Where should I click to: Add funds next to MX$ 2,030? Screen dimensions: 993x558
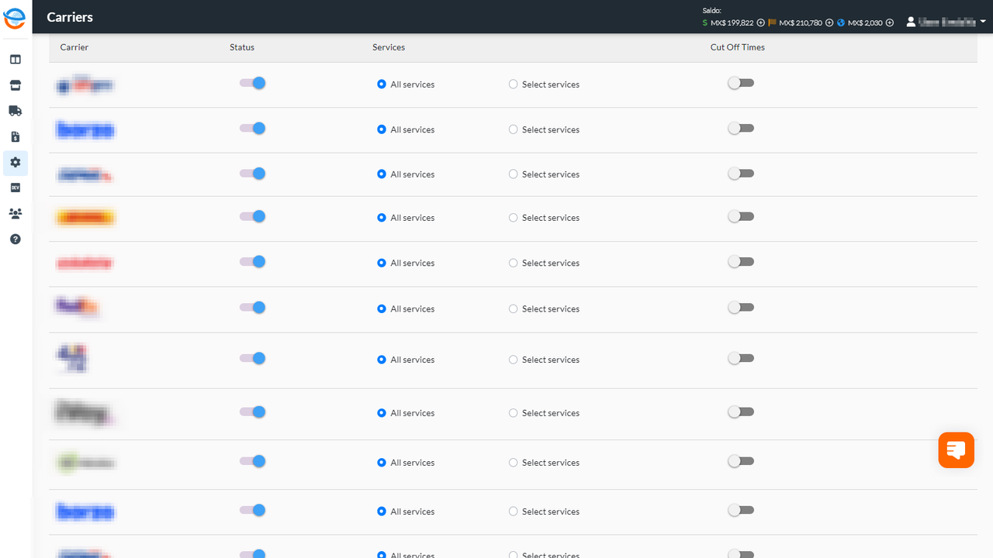[890, 22]
